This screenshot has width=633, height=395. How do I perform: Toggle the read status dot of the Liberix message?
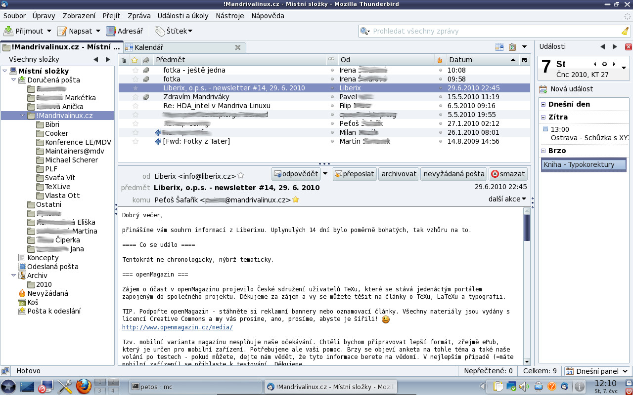pos(332,88)
